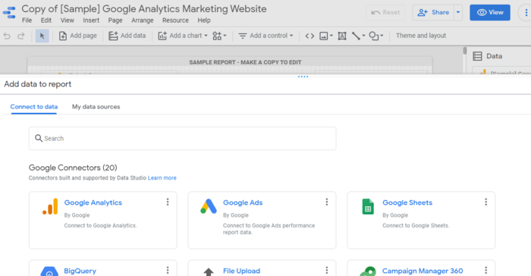Viewport: 531px width, 276px height.
Task: Open the Insert menu
Action: [91, 20]
